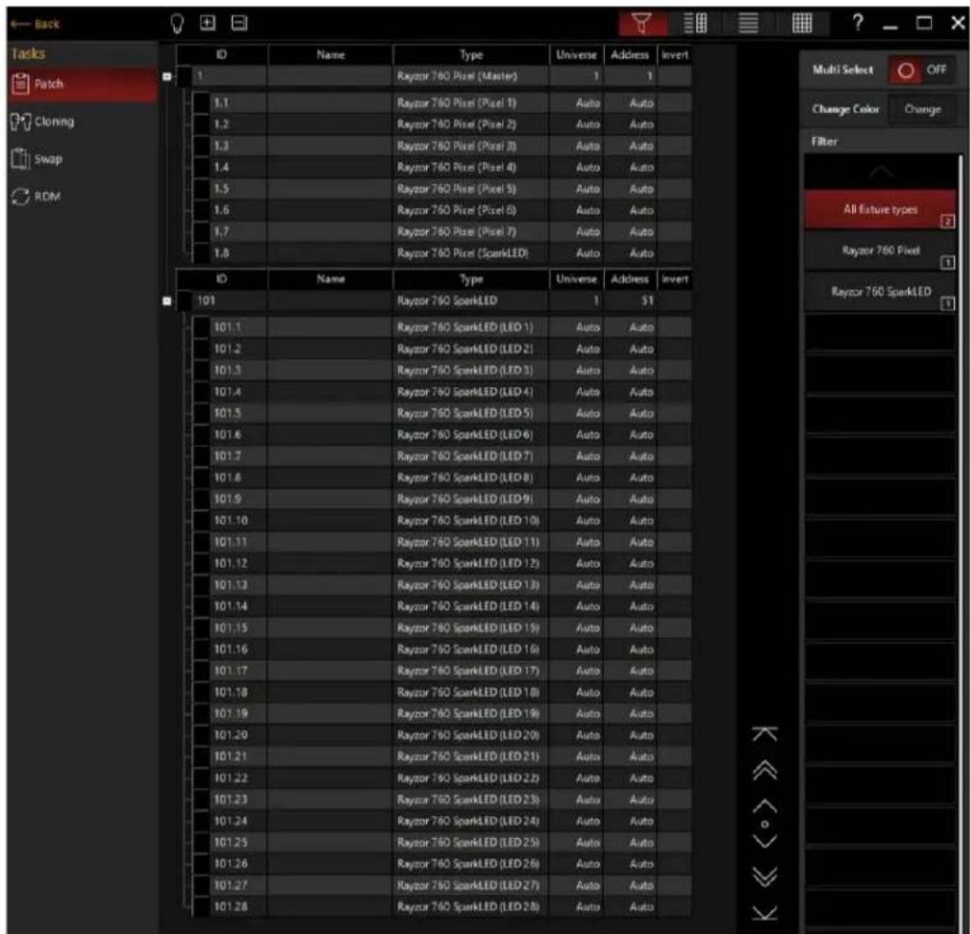Toggle the red filter funnel icon
Viewport: 970px width, 934px height.
pyautogui.click(x=642, y=24)
